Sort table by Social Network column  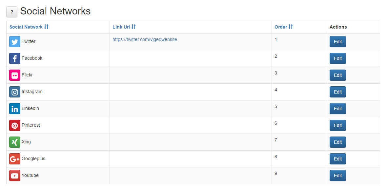29,27
